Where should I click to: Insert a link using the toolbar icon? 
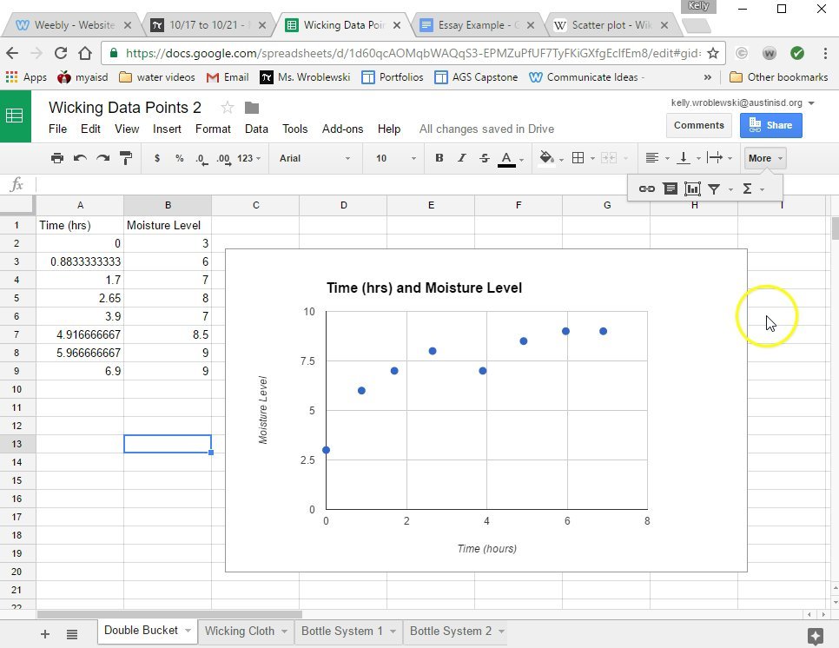click(646, 188)
